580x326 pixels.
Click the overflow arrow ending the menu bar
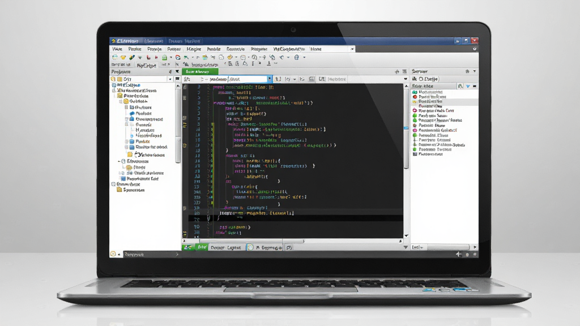point(352,49)
